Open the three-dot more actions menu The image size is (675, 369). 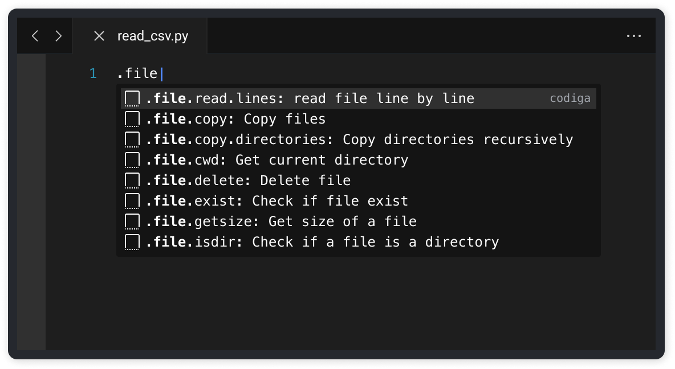tap(634, 36)
